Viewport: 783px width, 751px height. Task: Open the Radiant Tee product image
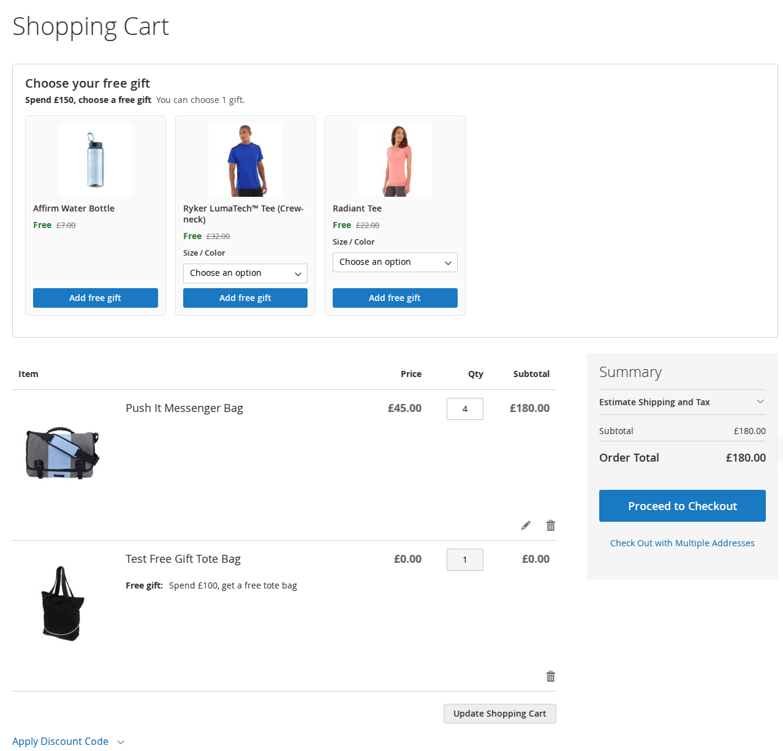395,160
